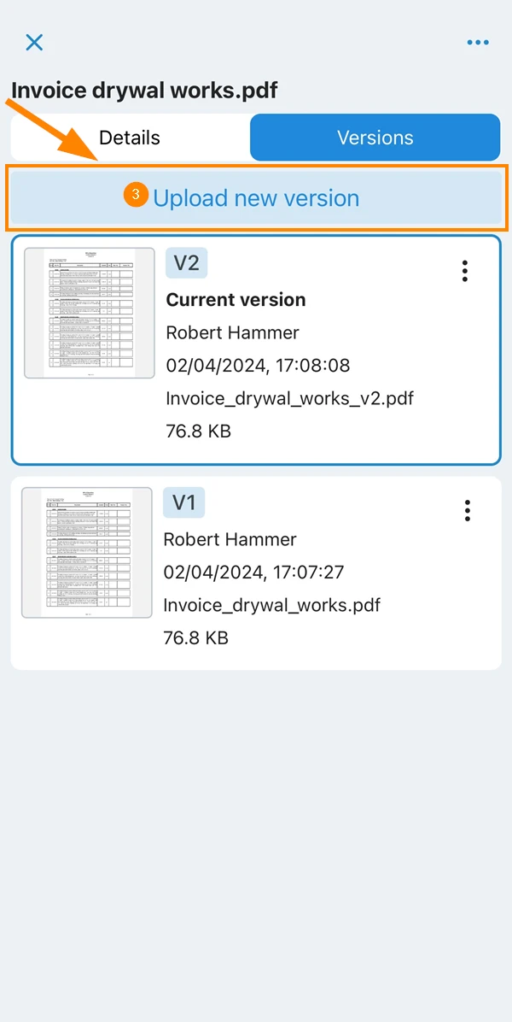Click the Invoice drywal works.pdf title
512x1022 pixels.
[145, 91]
